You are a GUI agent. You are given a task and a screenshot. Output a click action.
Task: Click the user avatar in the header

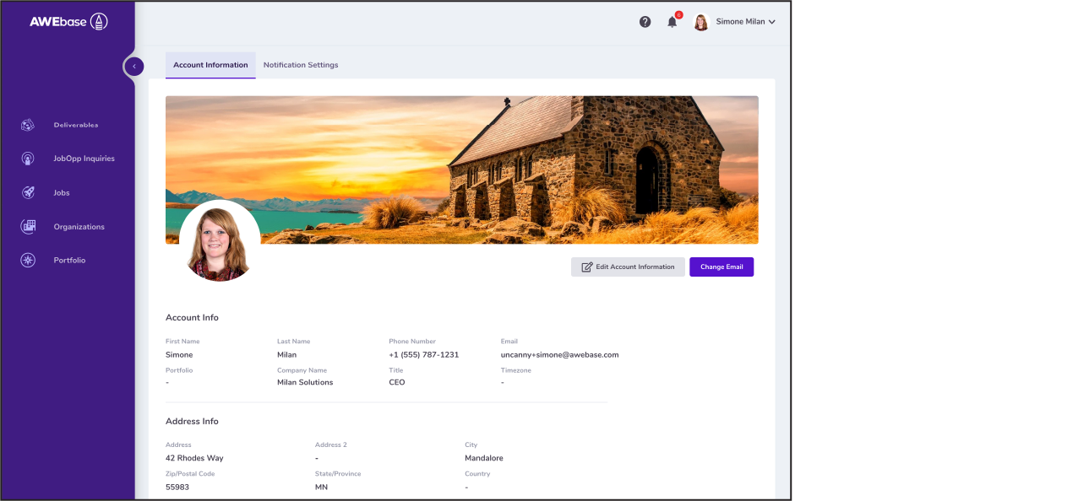700,22
